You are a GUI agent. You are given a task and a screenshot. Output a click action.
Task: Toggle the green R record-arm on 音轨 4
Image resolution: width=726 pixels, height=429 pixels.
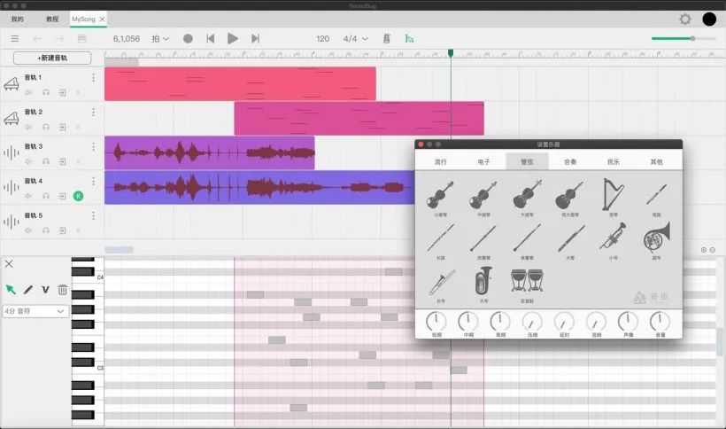click(x=78, y=196)
